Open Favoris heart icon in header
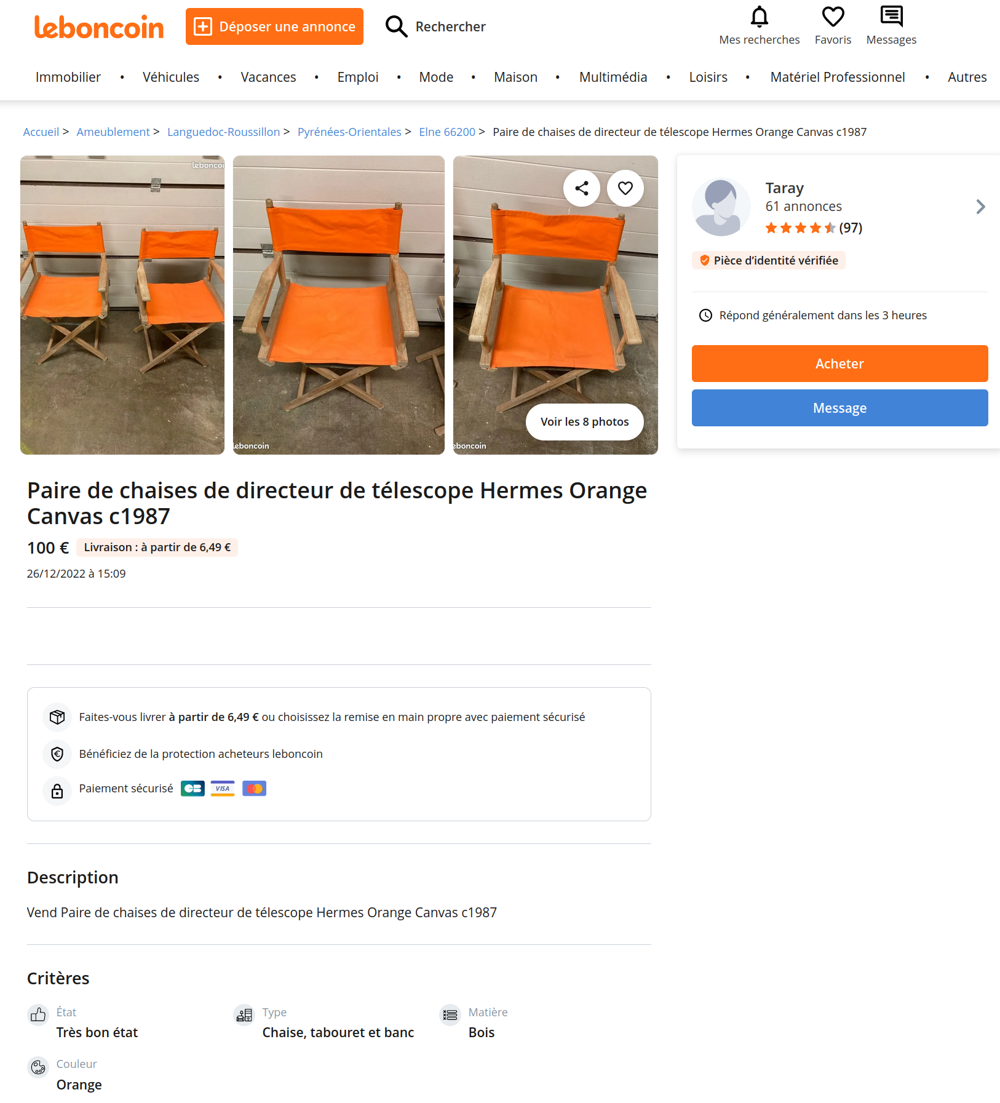Viewport: 1000px width, 1103px height. tap(833, 17)
